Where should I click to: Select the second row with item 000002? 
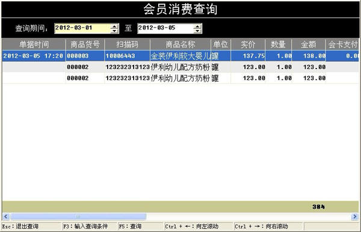coord(180,78)
